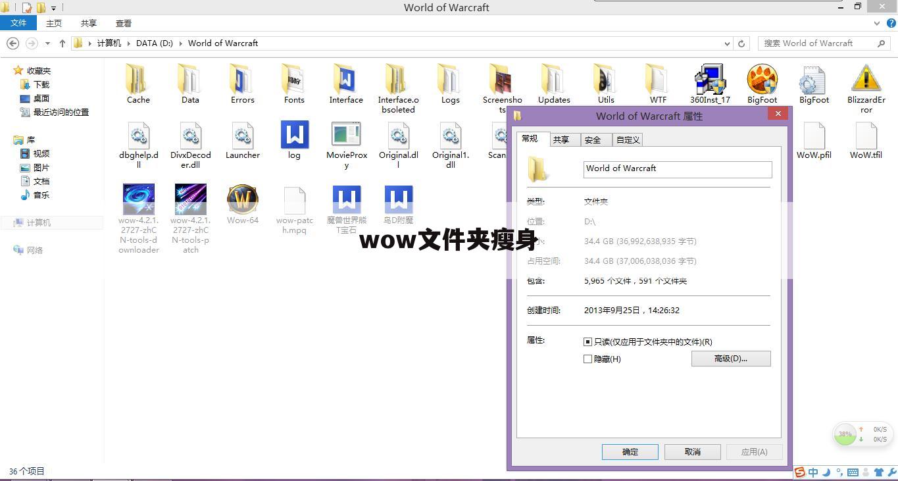This screenshot has width=898, height=481.
Task: Select the Original1.dll file
Action: point(450,144)
